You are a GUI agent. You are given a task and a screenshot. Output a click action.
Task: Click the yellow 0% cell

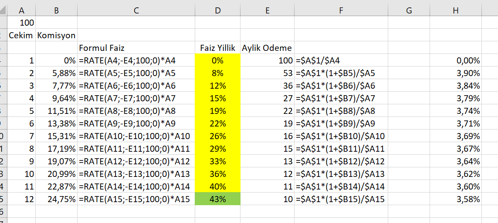[217, 60]
